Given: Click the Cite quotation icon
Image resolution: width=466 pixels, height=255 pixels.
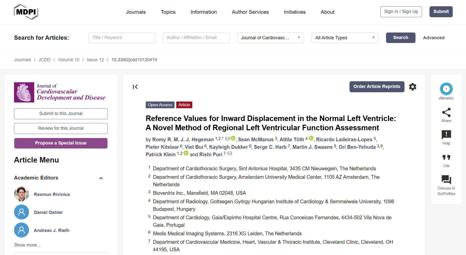Looking at the screenshot, I should [446, 157].
